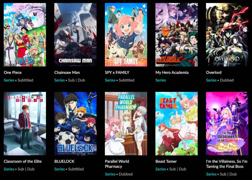Select the SPY x FAMILY poster image
Image resolution: width=252 pixels, height=180 pixels.
(x=126, y=35)
